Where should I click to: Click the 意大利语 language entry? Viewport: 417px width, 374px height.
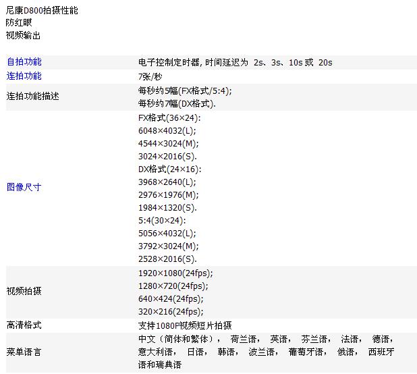click(x=155, y=352)
